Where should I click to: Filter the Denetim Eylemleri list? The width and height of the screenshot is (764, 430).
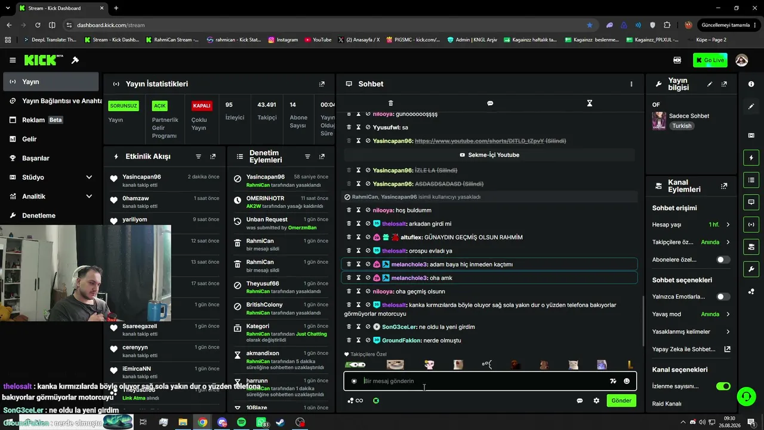(307, 156)
